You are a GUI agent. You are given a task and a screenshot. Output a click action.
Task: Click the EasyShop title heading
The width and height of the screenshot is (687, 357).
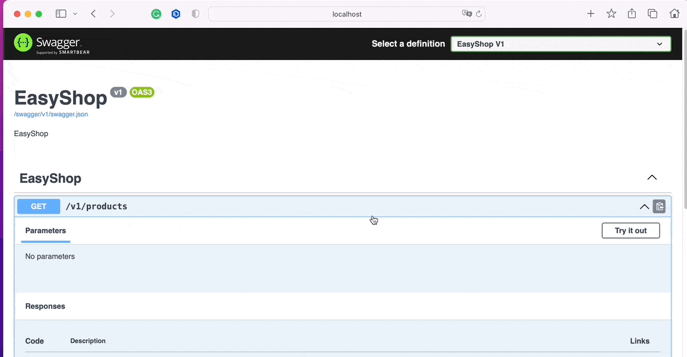[61, 98]
